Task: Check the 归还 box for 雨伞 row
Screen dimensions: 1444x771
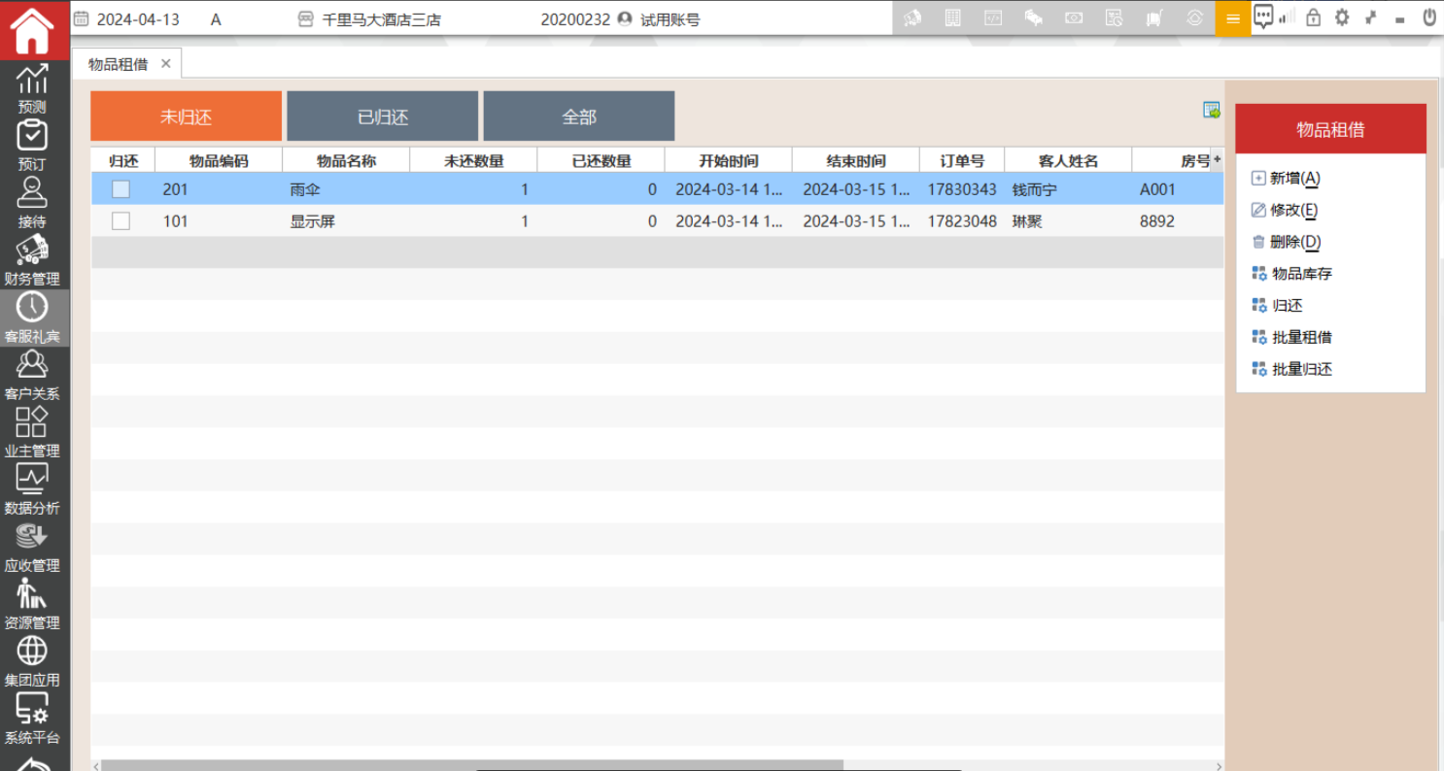Action: tap(120, 189)
